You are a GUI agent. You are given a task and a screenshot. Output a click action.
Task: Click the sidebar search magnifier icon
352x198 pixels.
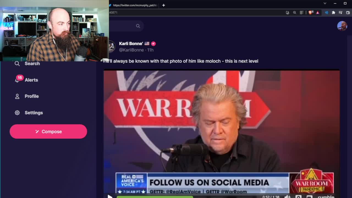coord(17,64)
